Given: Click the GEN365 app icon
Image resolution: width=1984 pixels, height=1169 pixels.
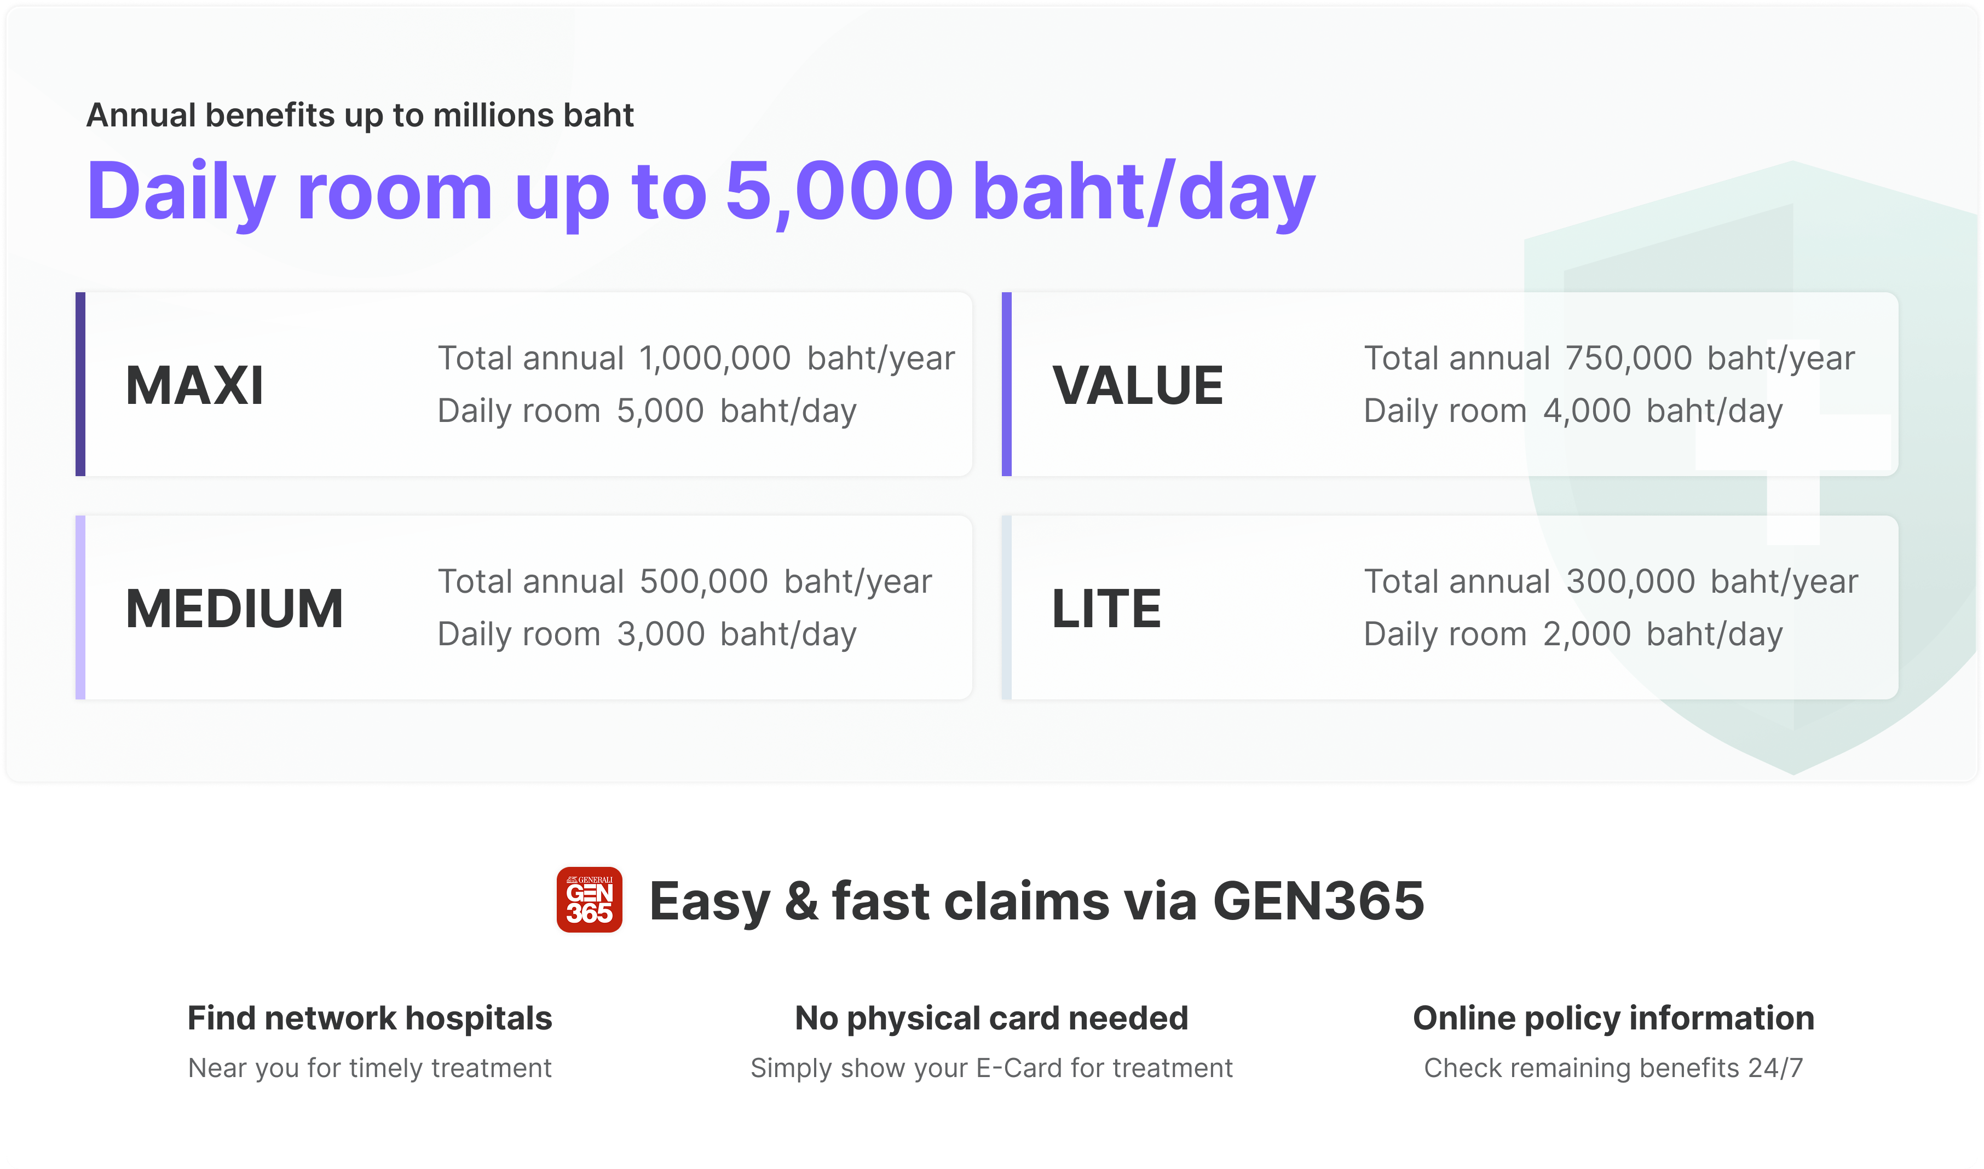Looking at the screenshot, I should pyautogui.click(x=590, y=900).
